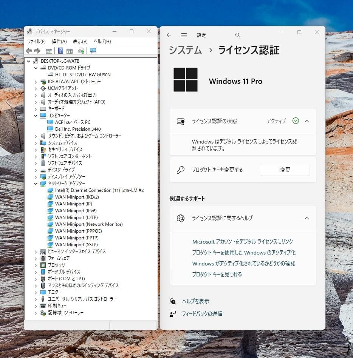Click the back arrow in Device Manager toolbar
Screen dimensions: 353x358
tap(29, 51)
